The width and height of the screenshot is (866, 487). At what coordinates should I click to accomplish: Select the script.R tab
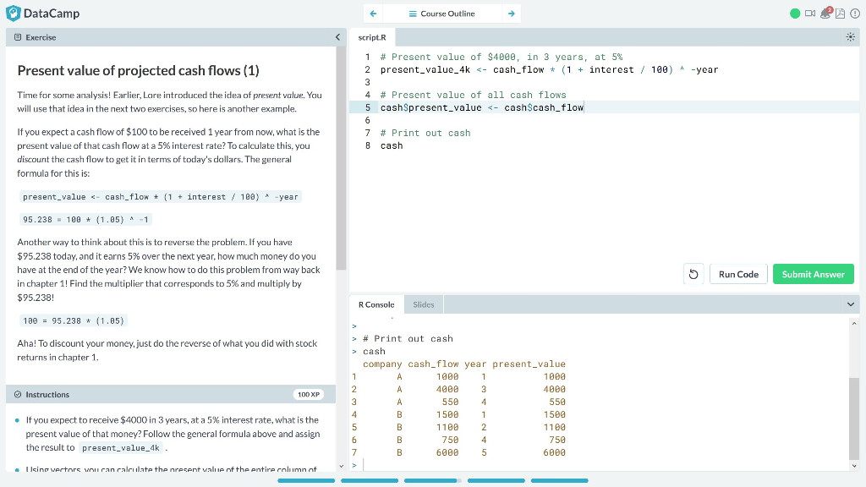(372, 36)
